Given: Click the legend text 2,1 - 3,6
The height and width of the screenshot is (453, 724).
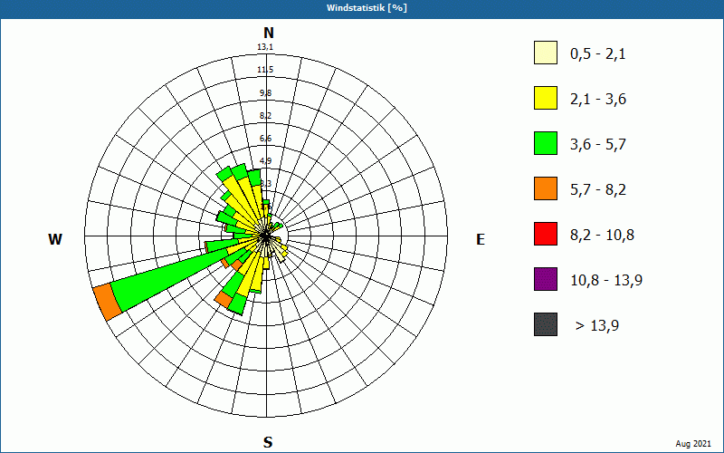Looking at the screenshot, I should 598,100.
